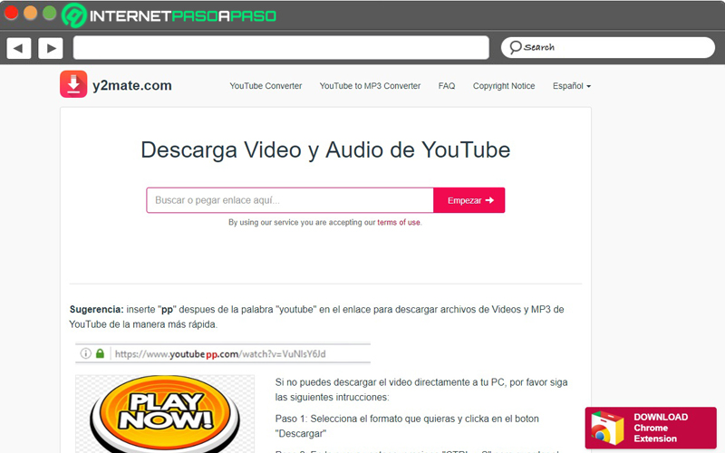Click the 'Paso 1' instruction text
Image resolution: width=725 pixels, height=453 pixels.
[x=407, y=426]
